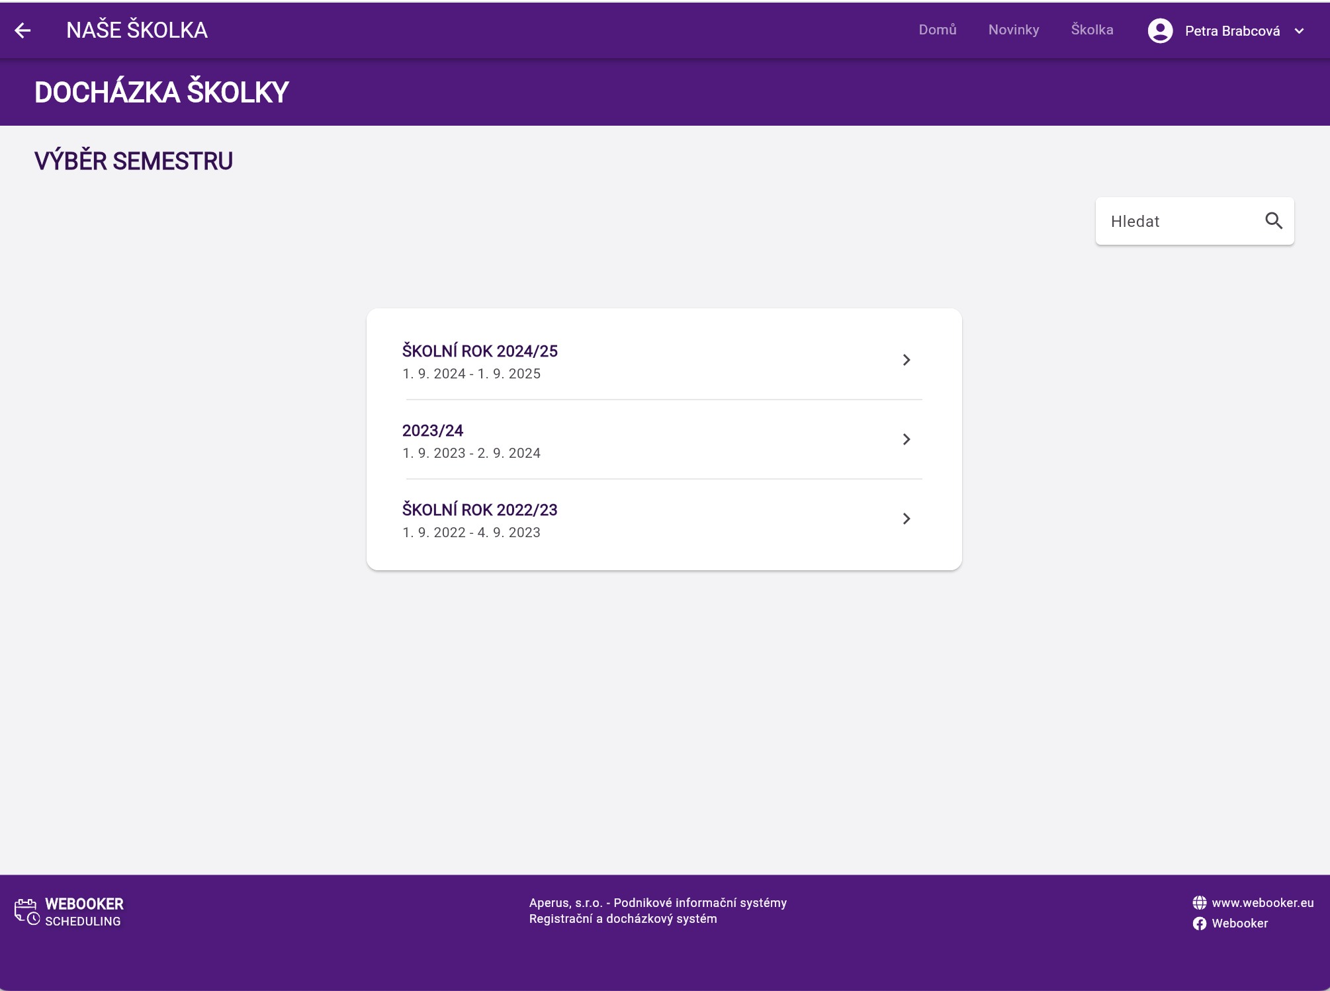Click the globe icon in footer
The width and height of the screenshot is (1330, 991).
(1199, 903)
